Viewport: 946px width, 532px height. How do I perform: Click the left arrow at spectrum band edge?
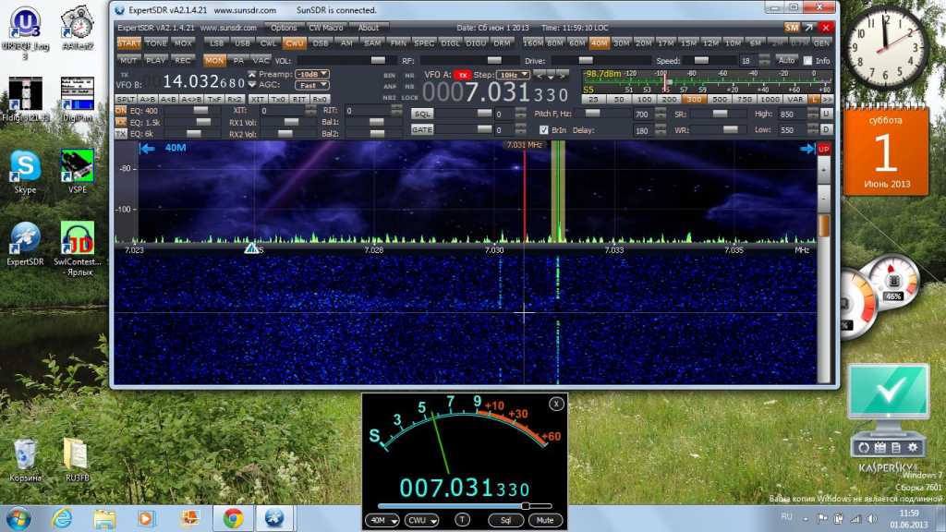[x=147, y=149]
